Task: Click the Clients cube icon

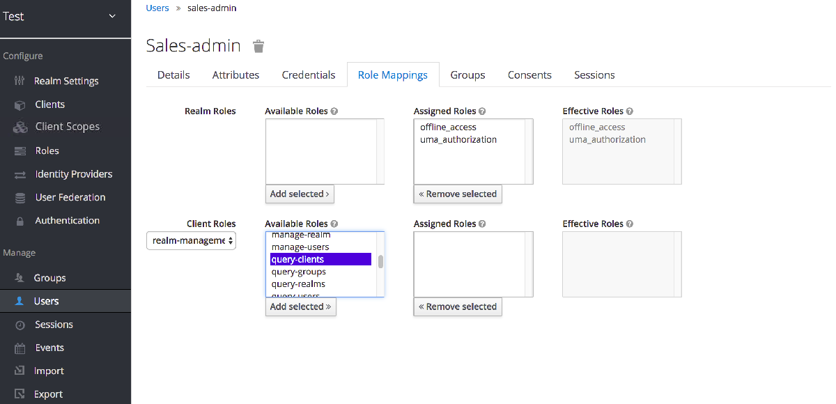Action: [x=20, y=104]
